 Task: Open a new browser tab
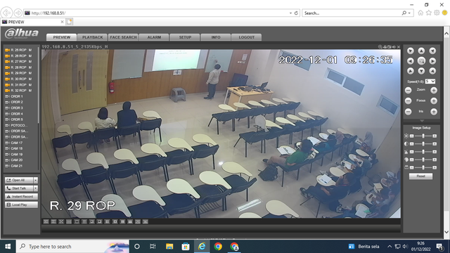(x=69, y=22)
